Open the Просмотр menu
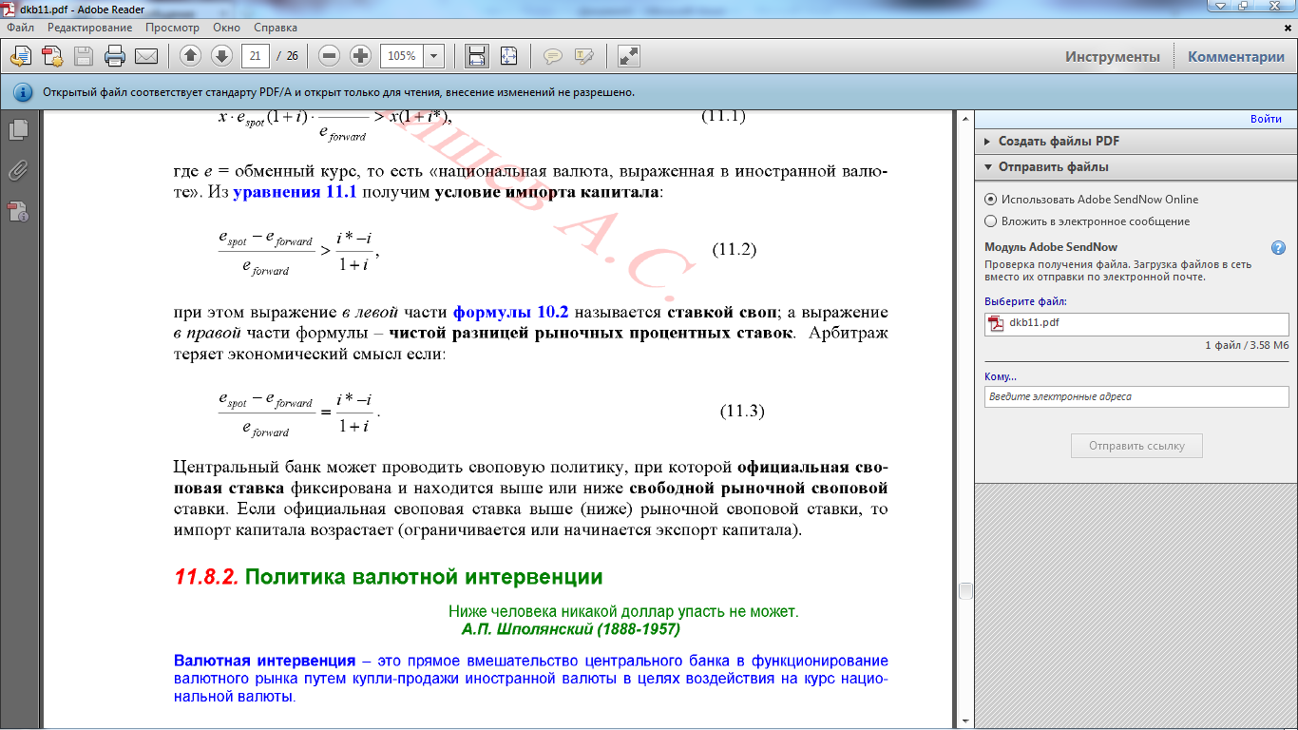 pos(173,28)
